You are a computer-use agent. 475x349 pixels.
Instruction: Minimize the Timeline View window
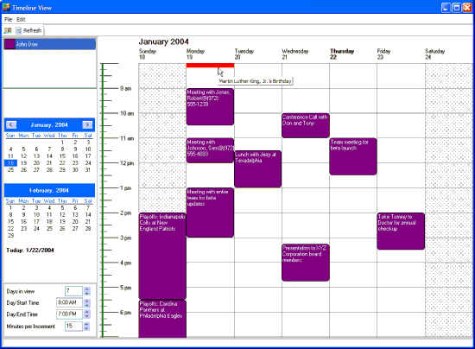pyautogui.click(x=446, y=8)
